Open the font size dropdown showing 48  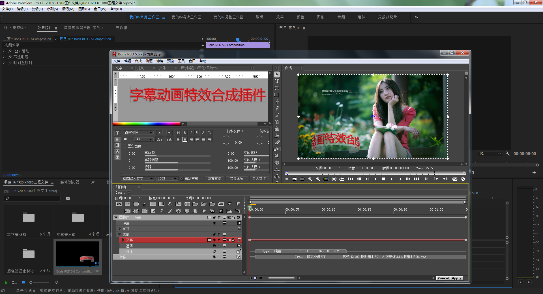[x=144, y=139]
